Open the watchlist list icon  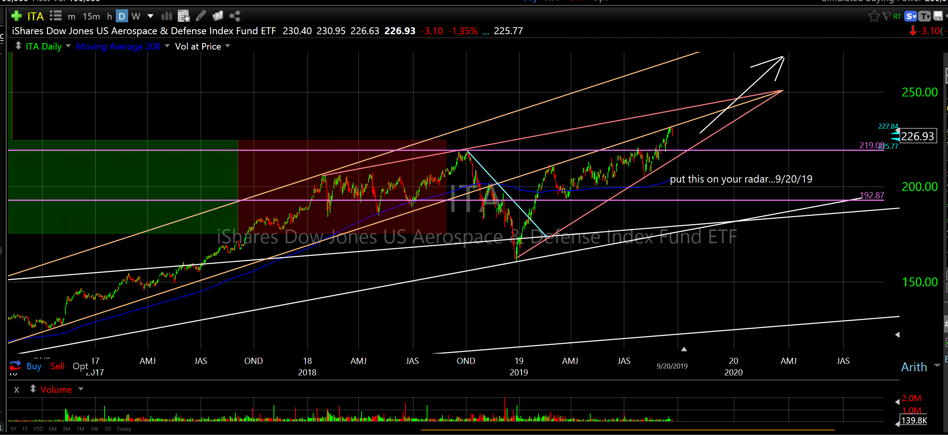(x=55, y=16)
